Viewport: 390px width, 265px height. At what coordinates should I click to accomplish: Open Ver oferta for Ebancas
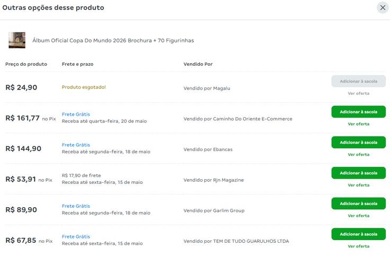tap(358, 155)
